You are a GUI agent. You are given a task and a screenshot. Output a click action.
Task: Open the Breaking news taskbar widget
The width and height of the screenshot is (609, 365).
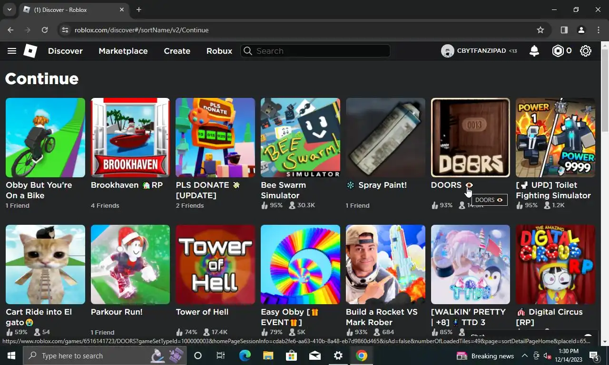[485, 355]
